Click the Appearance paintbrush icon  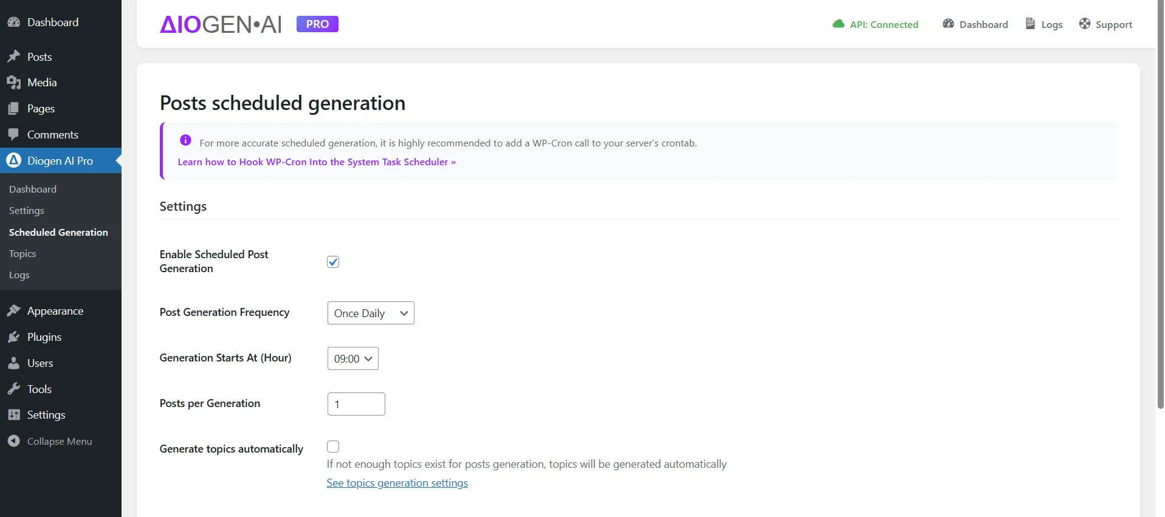(x=13, y=311)
